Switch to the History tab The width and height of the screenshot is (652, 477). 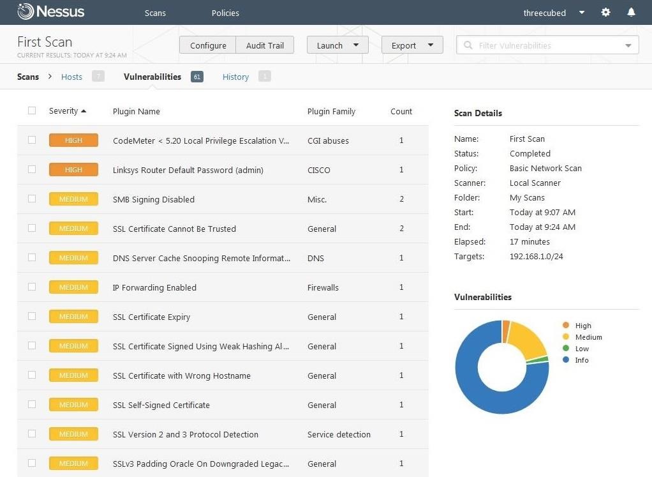(x=235, y=77)
